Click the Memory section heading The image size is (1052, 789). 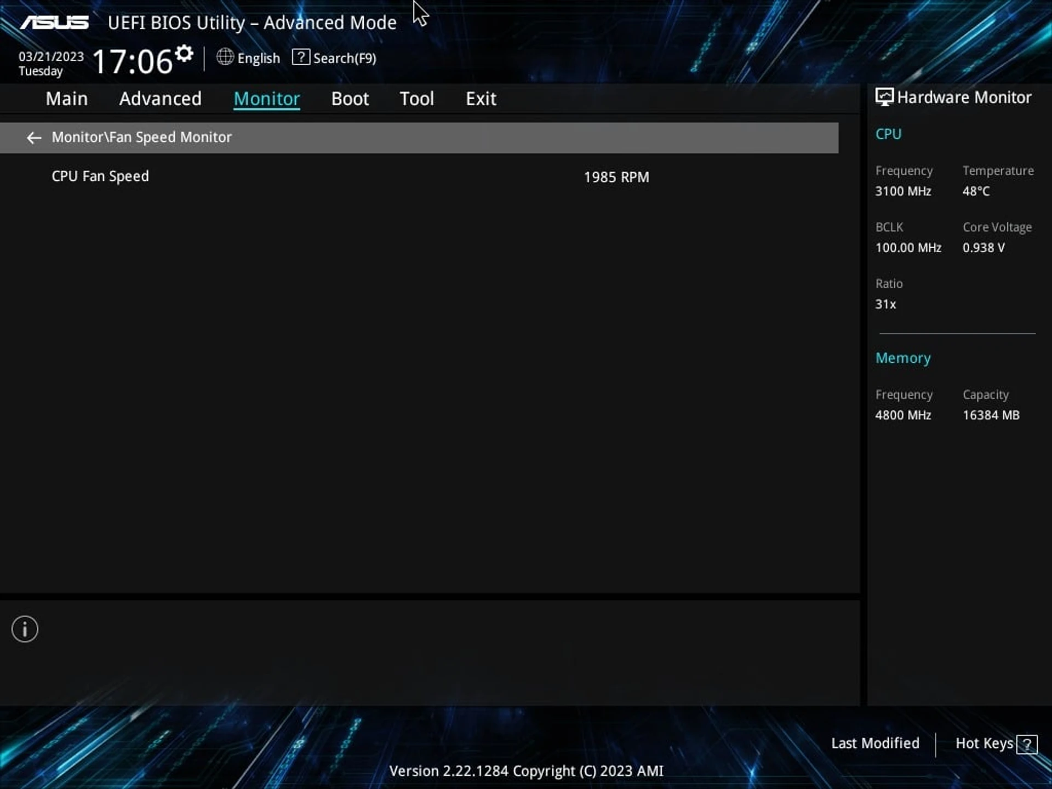(903, 358)
